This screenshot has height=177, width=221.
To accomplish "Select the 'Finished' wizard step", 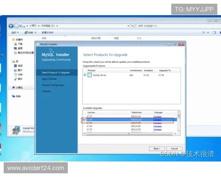I will point(46,91).
